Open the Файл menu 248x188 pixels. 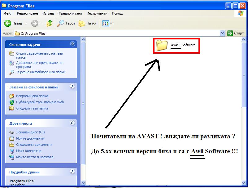click(8, 13)
